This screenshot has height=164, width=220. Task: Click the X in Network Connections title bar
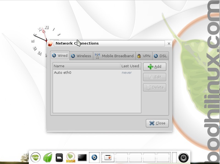169,44
